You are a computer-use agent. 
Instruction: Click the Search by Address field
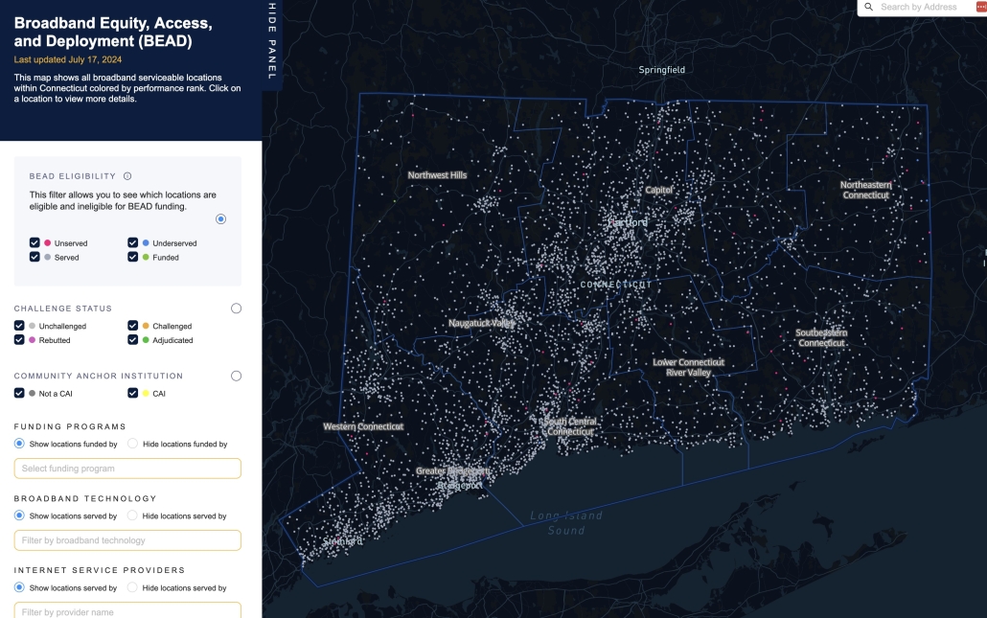tap(920, 7)
